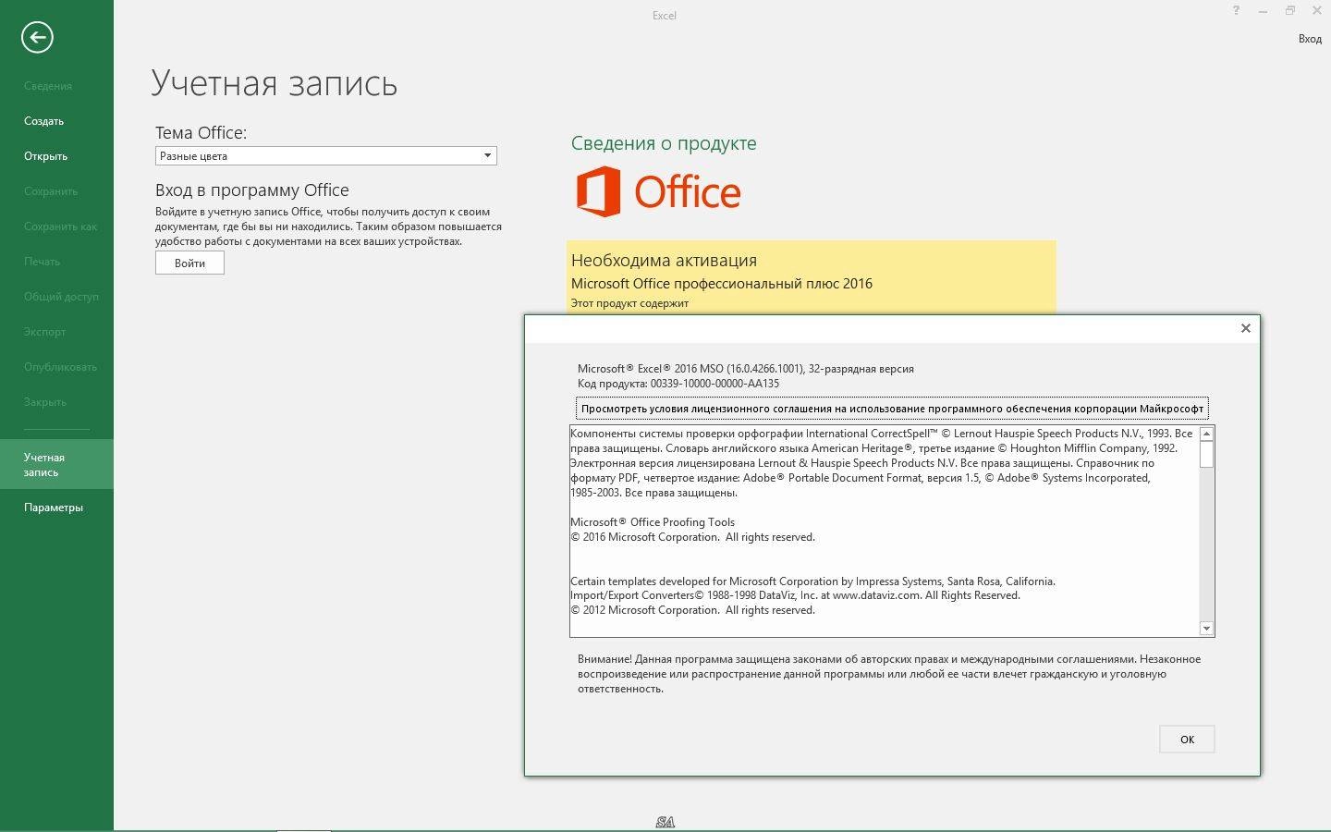This screenshot has width=1331, height=832.
Task: Restore down the Excel window
Action: coord(1289,11)
